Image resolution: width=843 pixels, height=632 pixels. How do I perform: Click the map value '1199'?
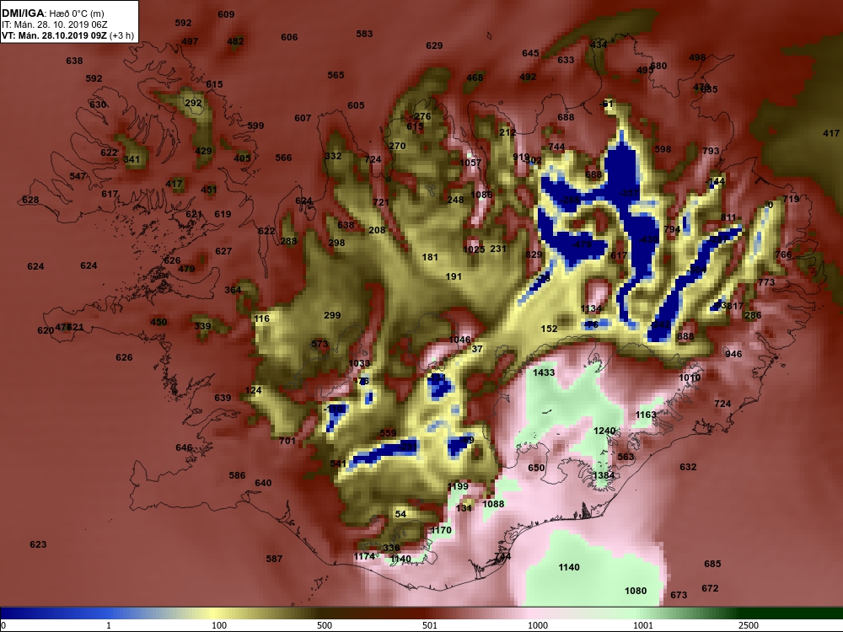[x=458, y=487]
